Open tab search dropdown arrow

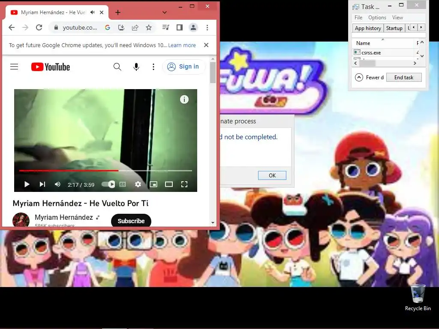(x=165, y=12)
